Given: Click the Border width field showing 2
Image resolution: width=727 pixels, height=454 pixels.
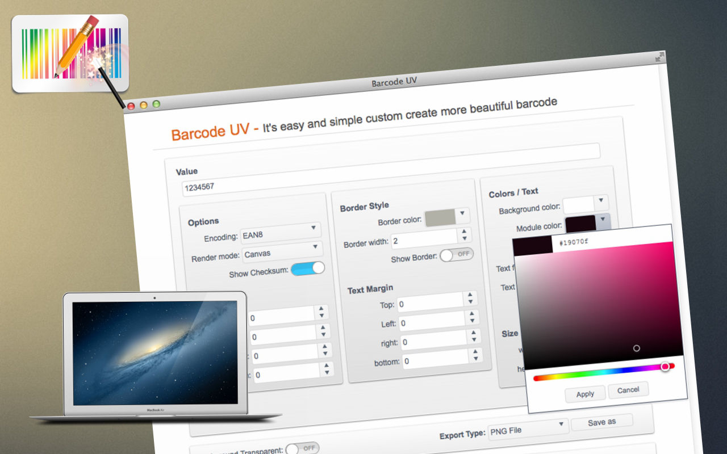Looking at the screenshot, I should 424,239.
